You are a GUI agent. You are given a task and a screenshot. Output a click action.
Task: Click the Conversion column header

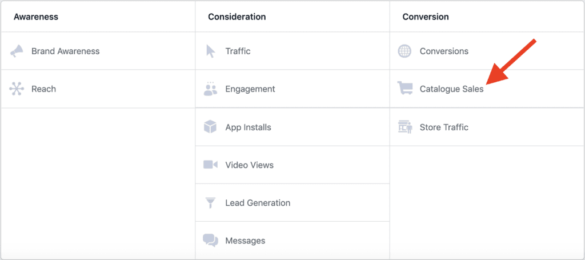(x=425, y=17)
